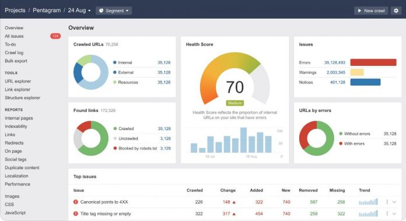Sort by Removed column header
Viewport: 406px width, 221px height.
[x=308, y=190]
